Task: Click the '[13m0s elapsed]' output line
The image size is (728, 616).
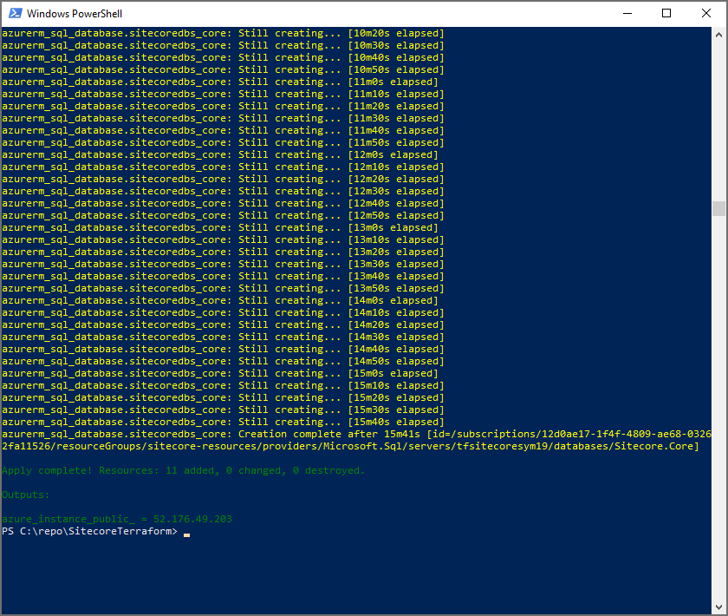Action: click(393, 227)
